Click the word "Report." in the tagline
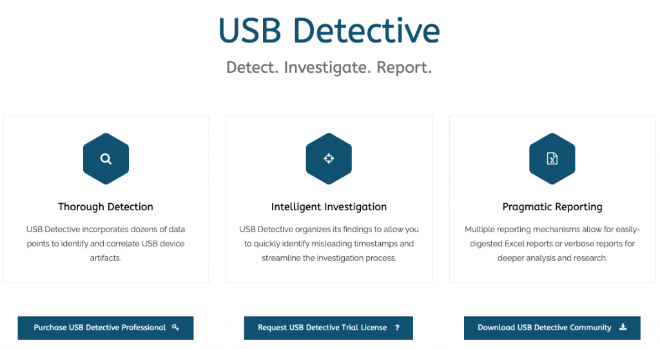Screen dimensions: 660x349 coord(404,67)
